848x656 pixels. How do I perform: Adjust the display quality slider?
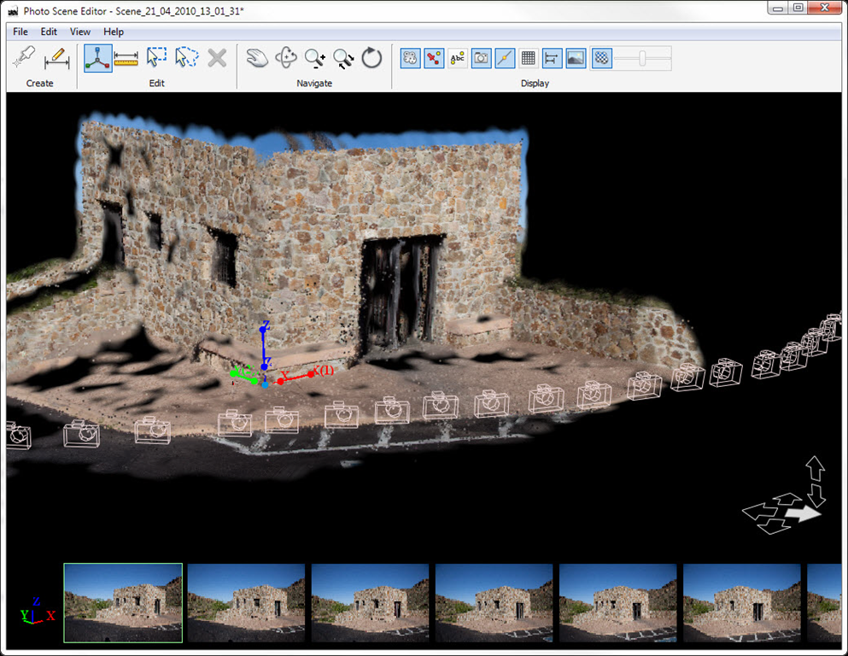coord(644,59)
